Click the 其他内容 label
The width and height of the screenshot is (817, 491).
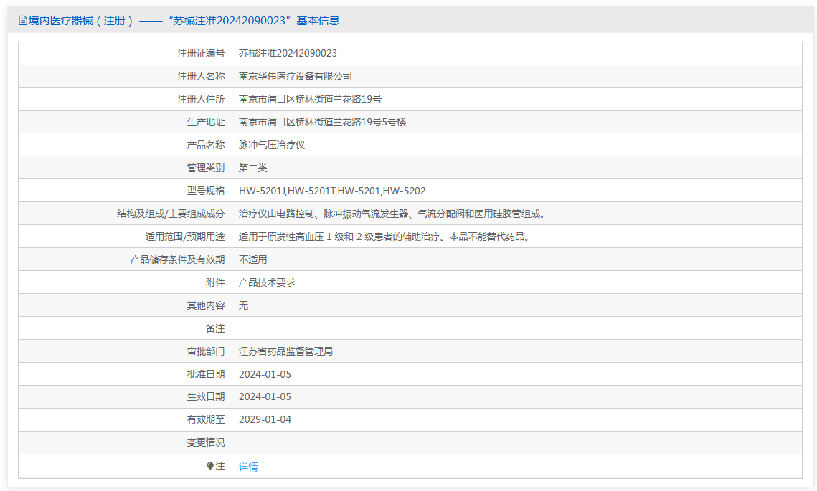click(x=205, y=305)
